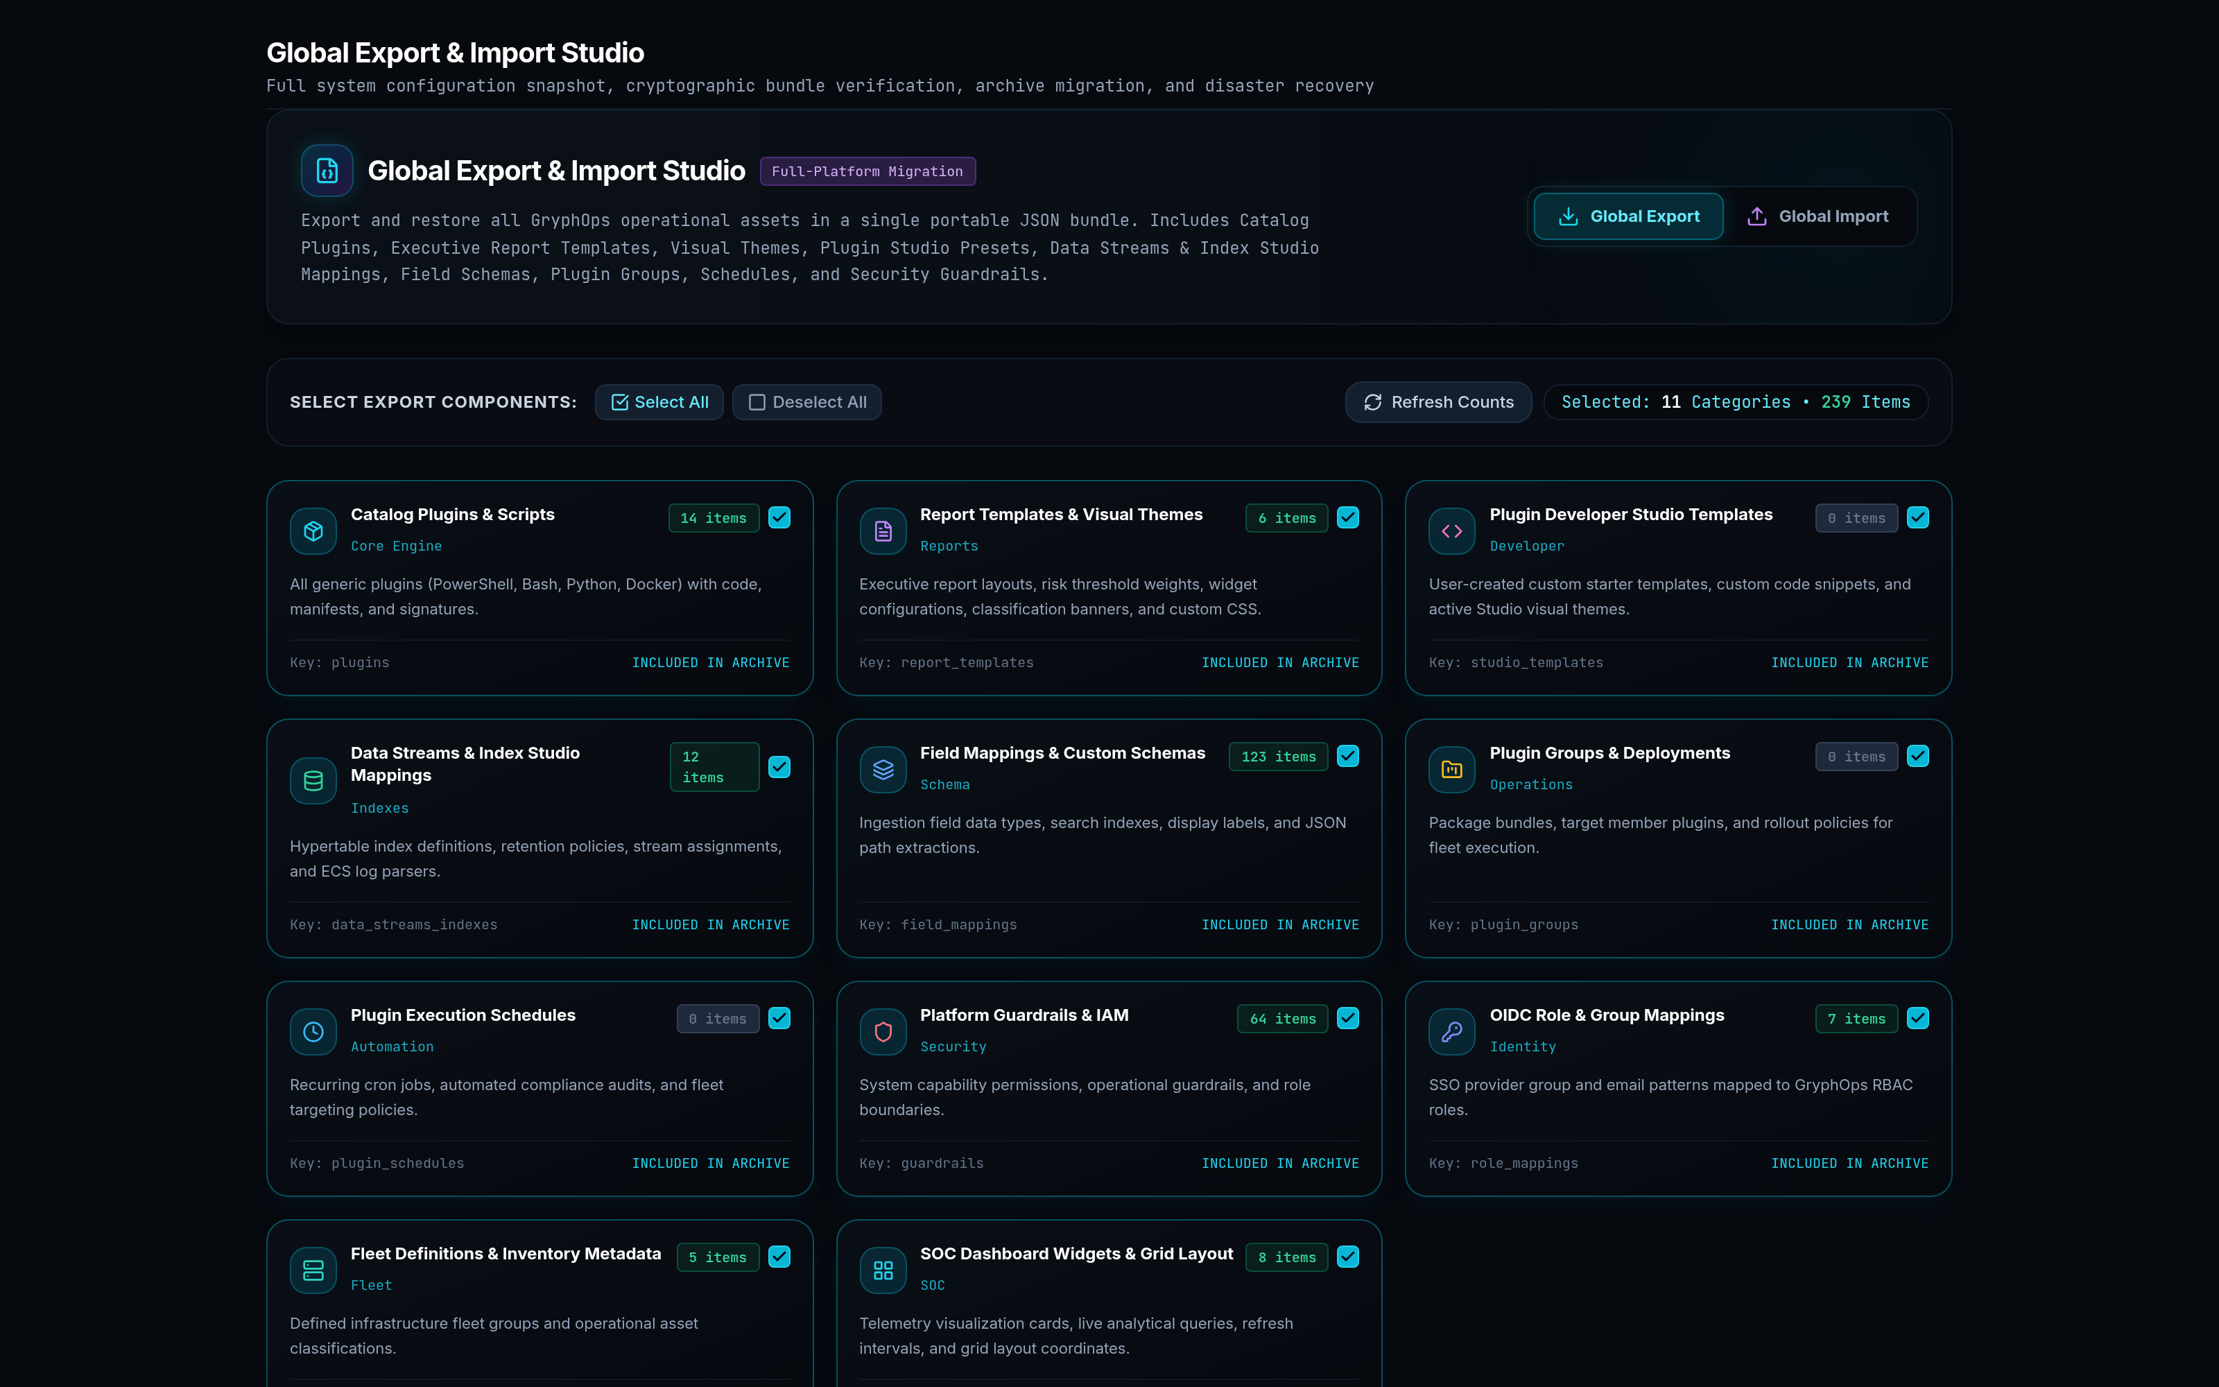Click the Report Templates document icon

pyautogui.click(x=882, y=531)
